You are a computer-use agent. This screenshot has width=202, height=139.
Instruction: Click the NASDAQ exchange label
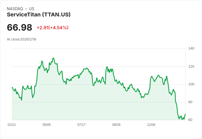15,9
